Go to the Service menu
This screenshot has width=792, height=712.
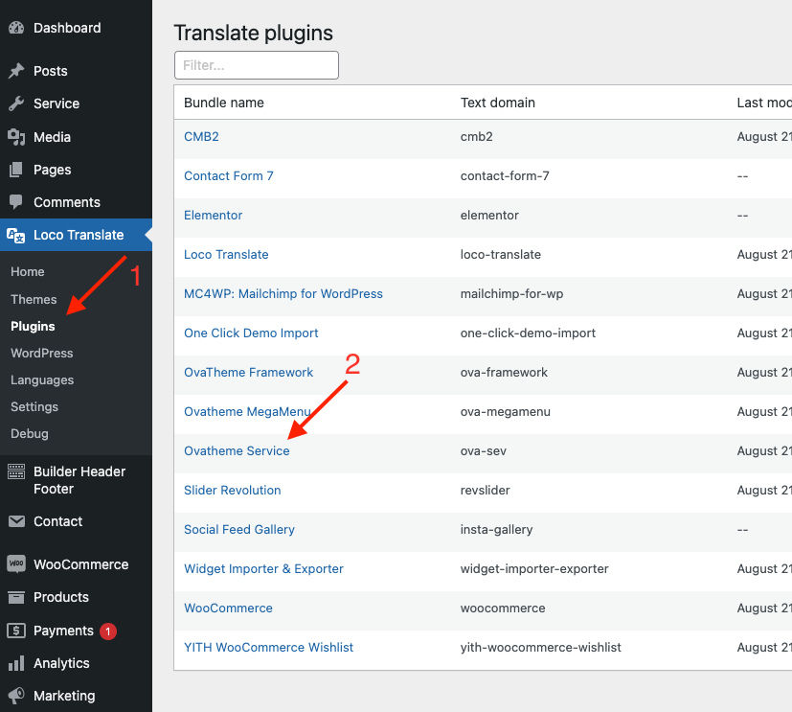pos(57,103)
